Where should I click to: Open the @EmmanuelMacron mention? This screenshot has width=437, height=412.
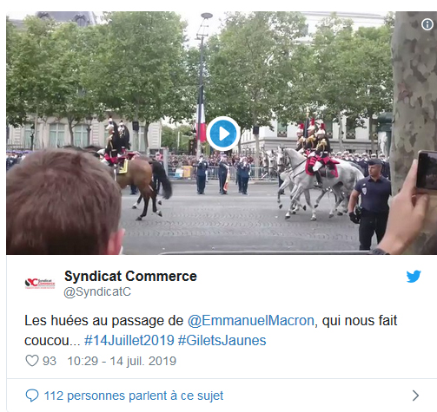[251, 321]
